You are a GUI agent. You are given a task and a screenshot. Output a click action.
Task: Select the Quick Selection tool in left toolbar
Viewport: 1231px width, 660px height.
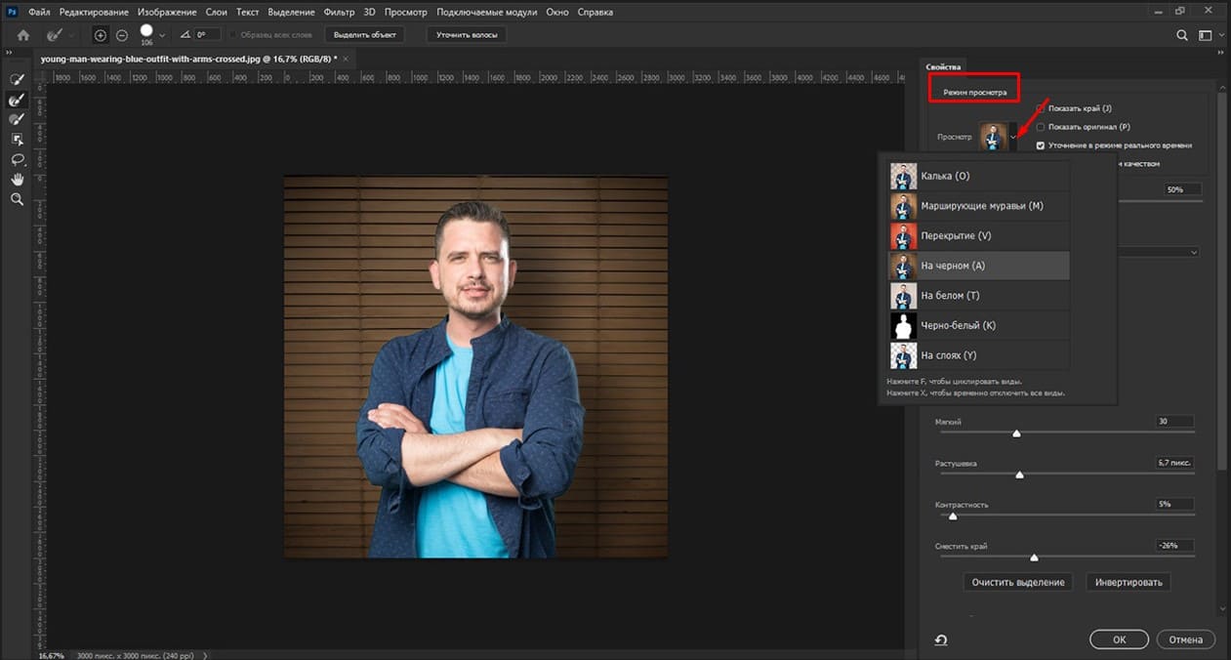(x=17, y=79)
